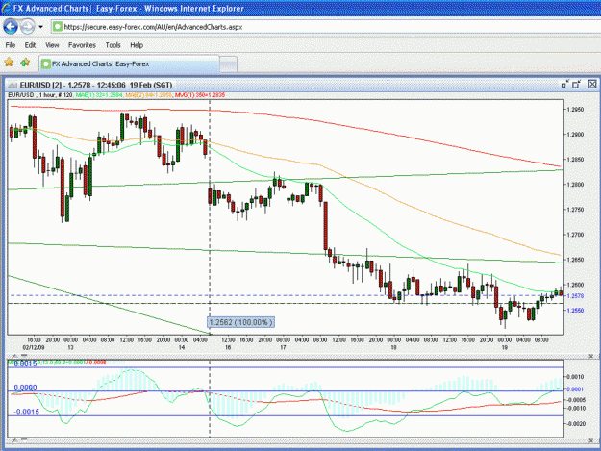Select the FX Advanced Charts Easy-Forex tab
601x451 pixels.
click(x=130, y=64)
